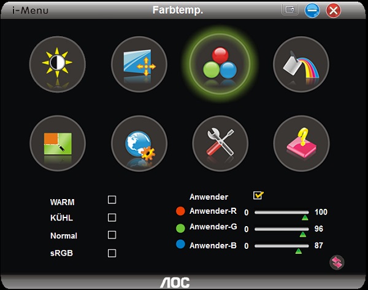Click the small display mode icon in title bar

pos(290,10)
